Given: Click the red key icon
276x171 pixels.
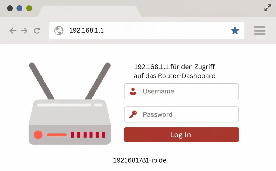Looking at the screenshot, I should point(133,114).
